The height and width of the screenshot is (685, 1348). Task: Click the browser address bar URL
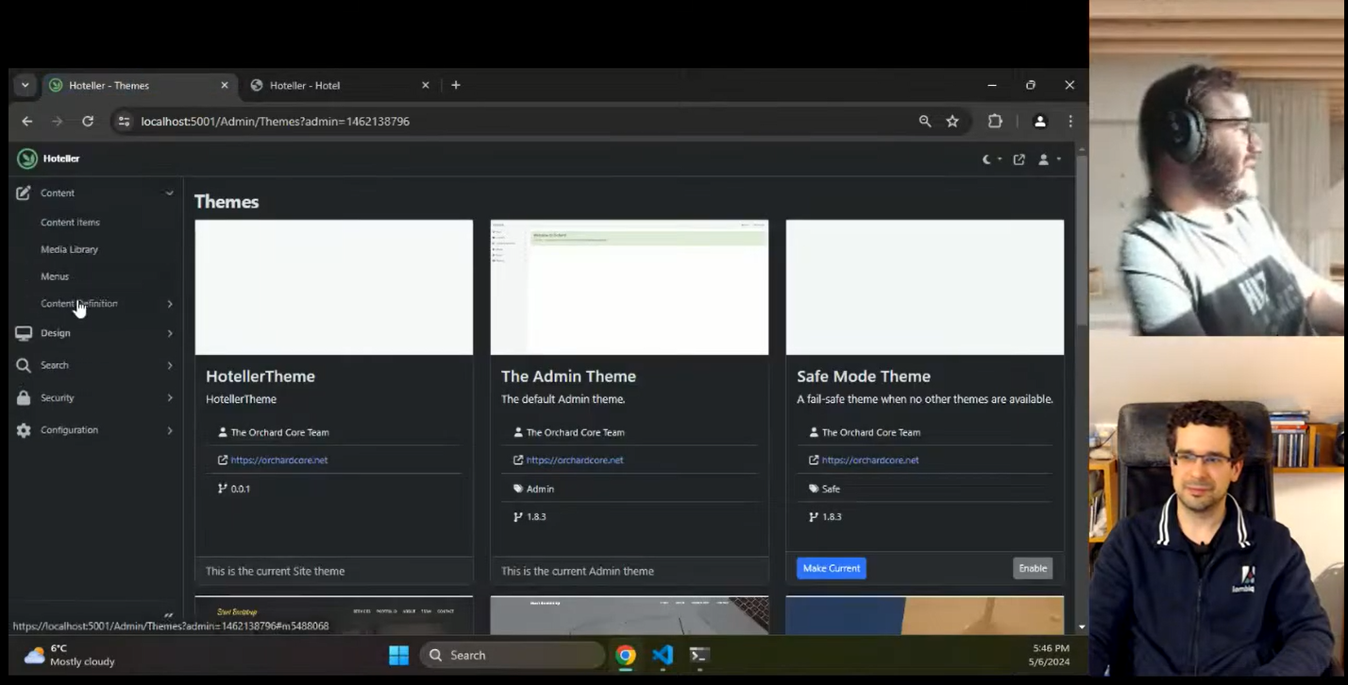tap(276, 121)
